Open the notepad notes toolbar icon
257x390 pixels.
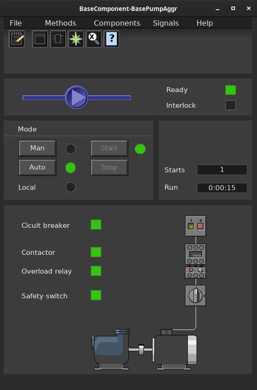coord(16,38)
